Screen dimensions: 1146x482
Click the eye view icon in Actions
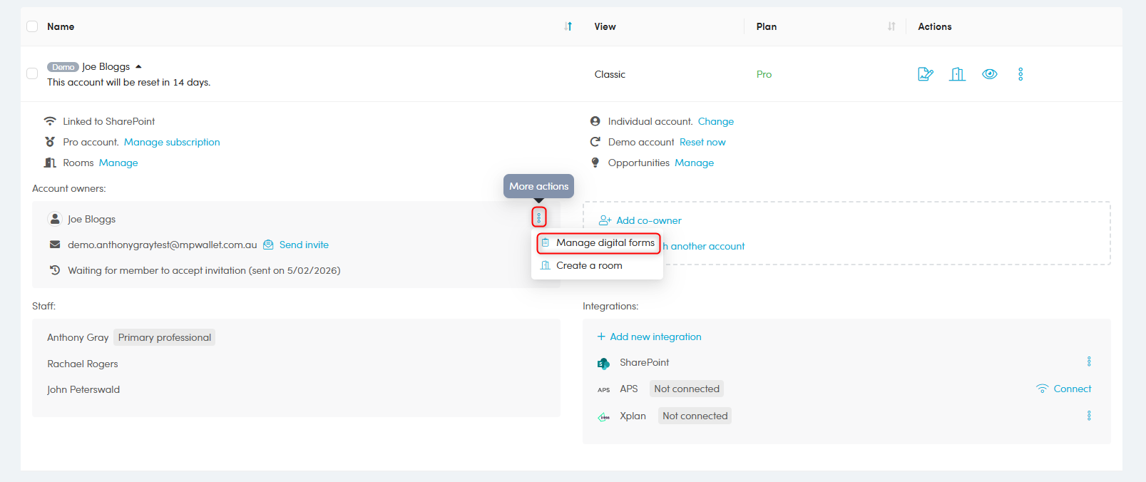pos(989,74)
